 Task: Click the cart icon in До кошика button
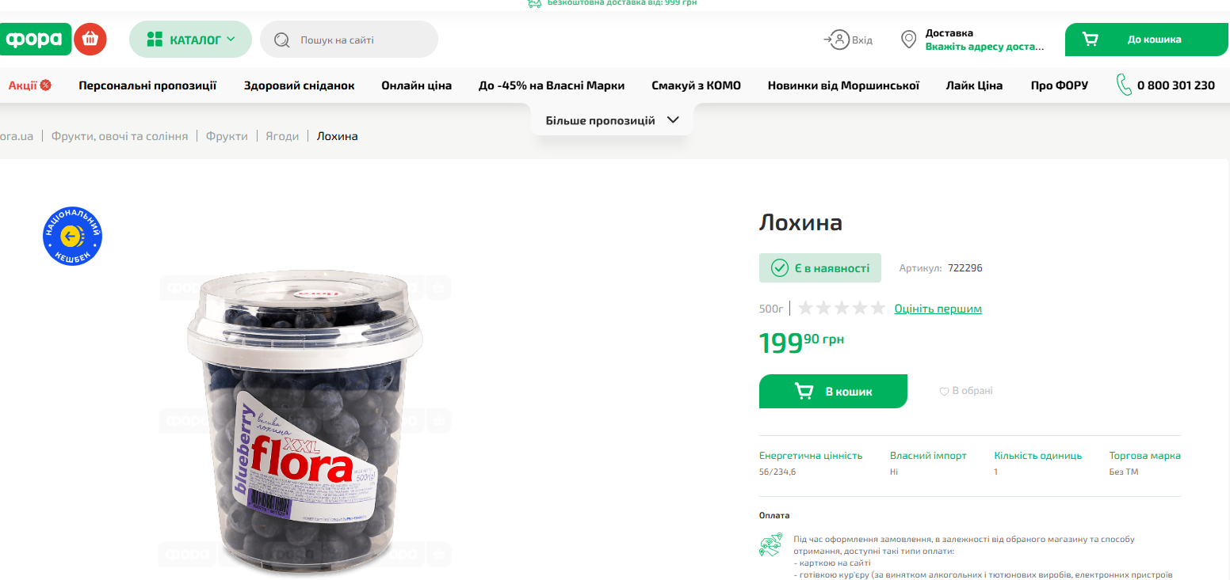[1091, 40]
